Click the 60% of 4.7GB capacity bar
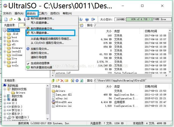174x127 pixels. click(149, 19)
